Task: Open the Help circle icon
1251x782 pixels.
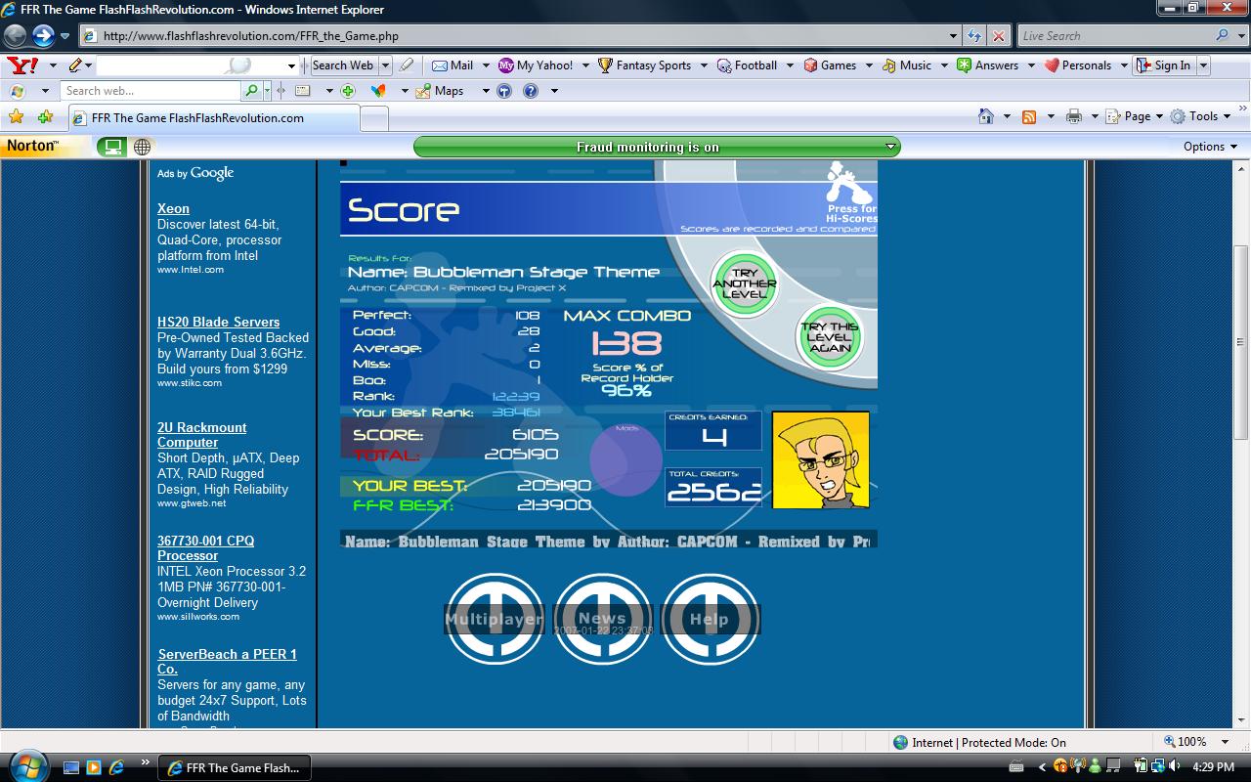Action: click(710, 619)
